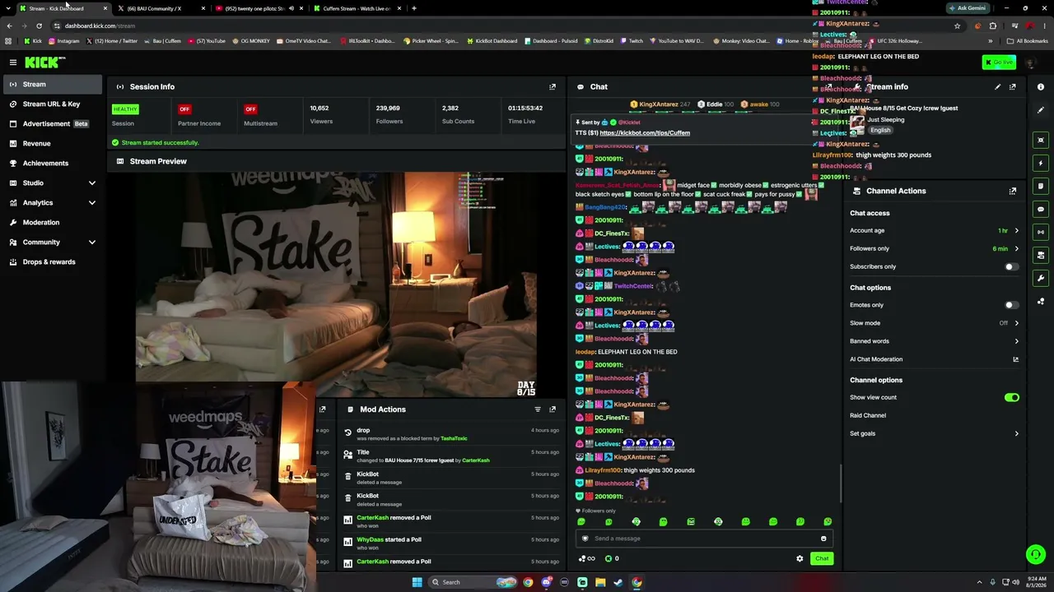
Task: Click the Windows Start button
Action: [417, 582]
